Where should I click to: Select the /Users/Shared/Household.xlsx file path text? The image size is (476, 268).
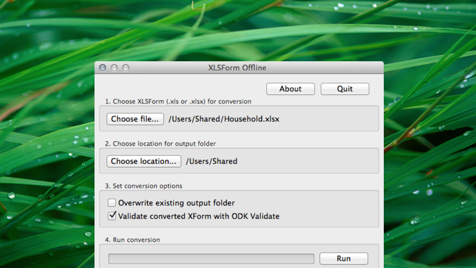point(224,119)
